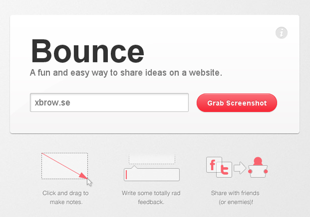The width and height of the screenshot is (310, 217).
Task: Click 'Share with friends' caption text
Action: pyautogui.click(x=235, y=193)
